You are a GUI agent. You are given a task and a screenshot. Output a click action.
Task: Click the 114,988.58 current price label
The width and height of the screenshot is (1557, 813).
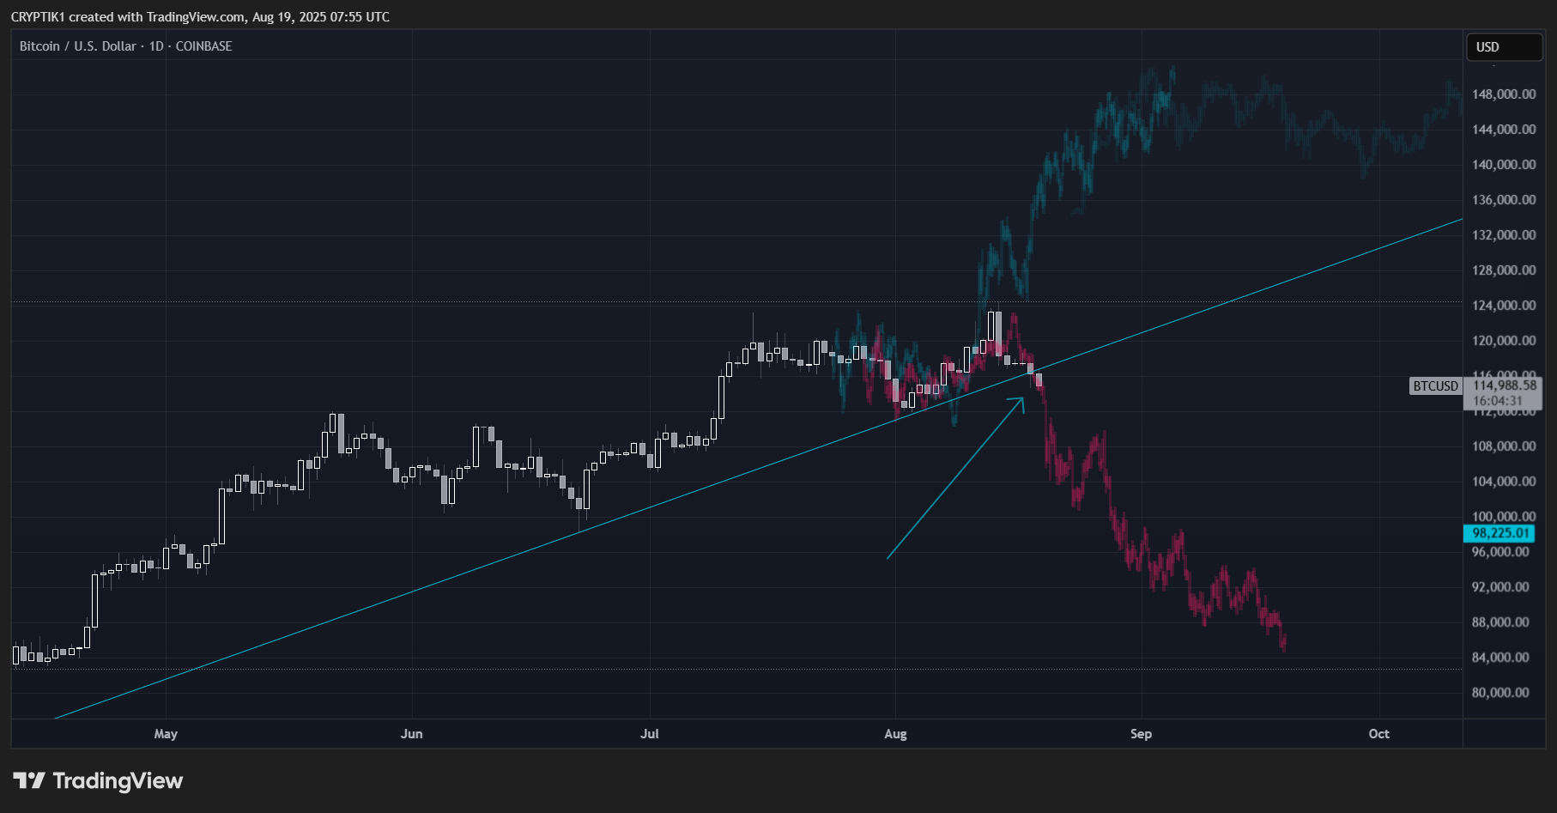1504,385
